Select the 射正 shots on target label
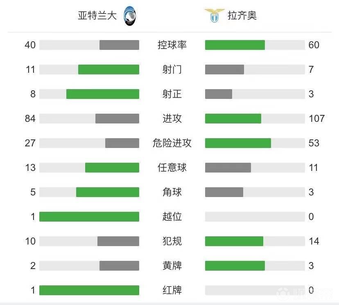339x305 pixels. [172, 94]
